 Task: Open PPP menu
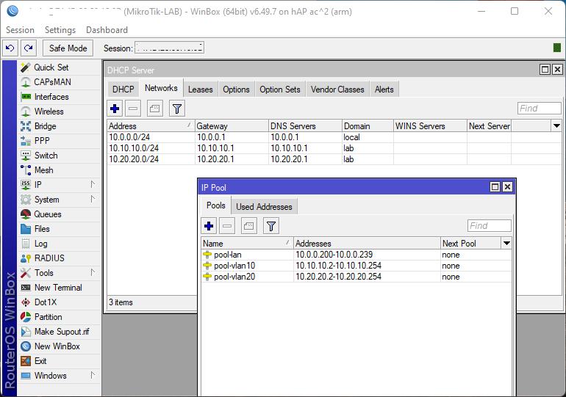tap(42, 141)
